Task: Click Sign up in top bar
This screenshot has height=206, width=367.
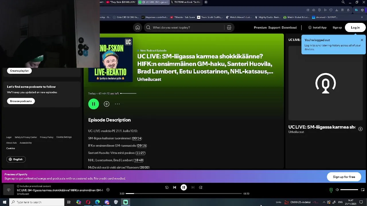Action: (x=337, y=27)
